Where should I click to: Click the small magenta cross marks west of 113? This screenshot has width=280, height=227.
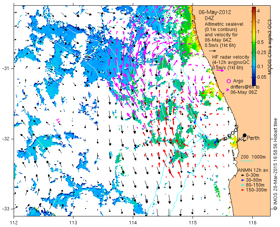(x=58, y=121)
